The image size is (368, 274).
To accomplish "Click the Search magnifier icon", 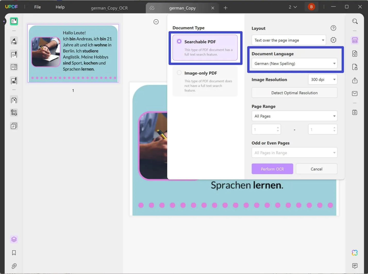I will tap(355, 21).
